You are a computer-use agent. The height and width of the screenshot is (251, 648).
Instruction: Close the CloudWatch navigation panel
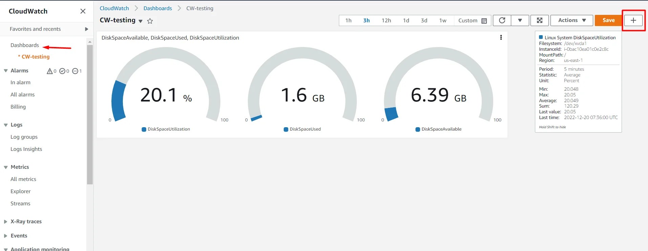coord(83,11)
